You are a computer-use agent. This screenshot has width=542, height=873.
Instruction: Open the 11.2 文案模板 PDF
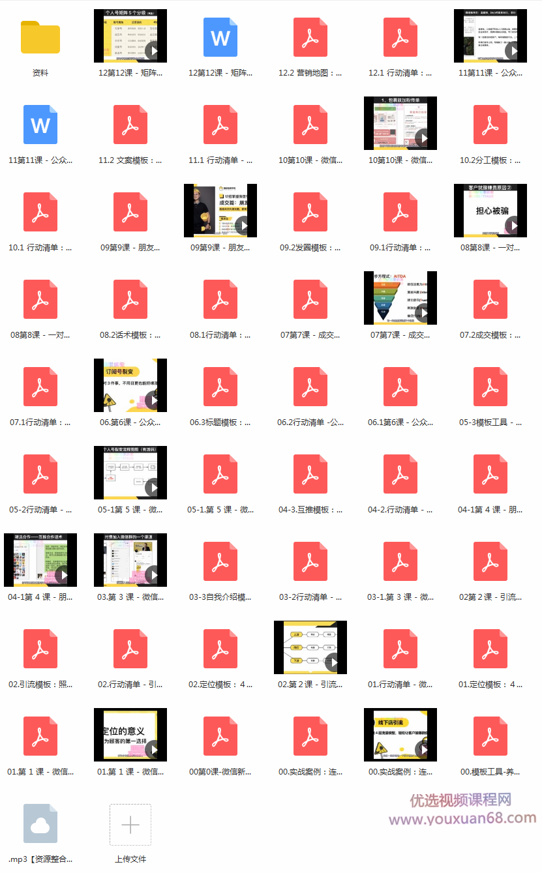click(130, 125)
